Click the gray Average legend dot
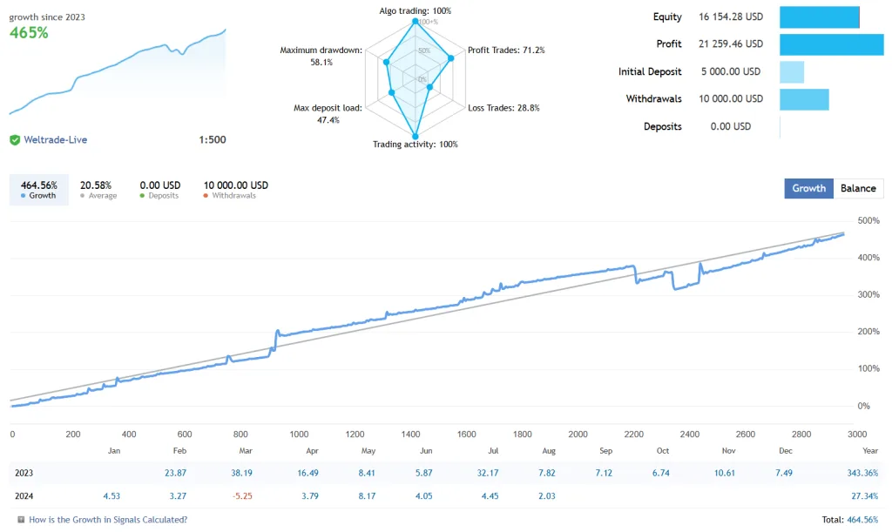This screenshot has width=892, height=532. point(84,195)
